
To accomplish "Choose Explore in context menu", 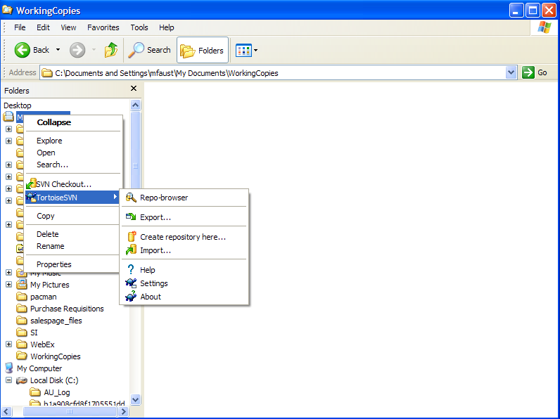I will pos(72,141).
